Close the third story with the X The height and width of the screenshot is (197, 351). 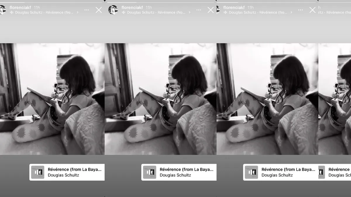[312, 10]
